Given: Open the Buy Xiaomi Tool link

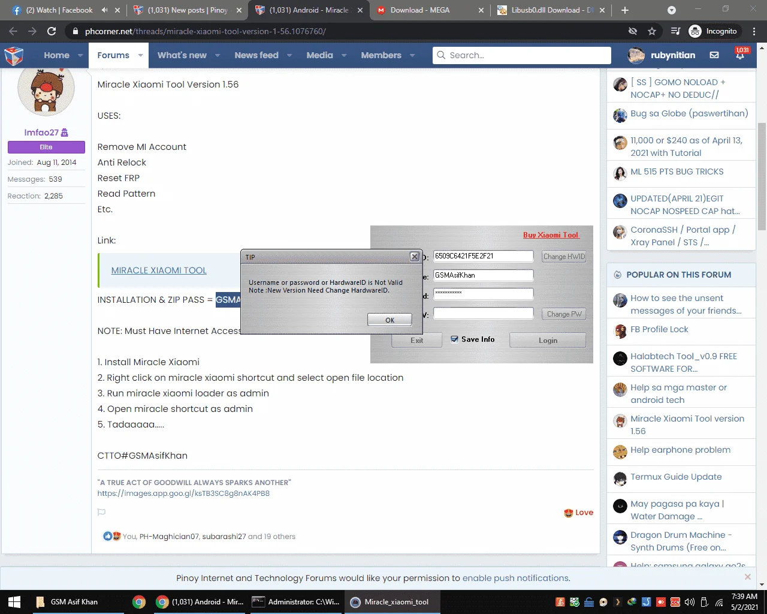Looking at the screenshot, I should tap(551, 235).
